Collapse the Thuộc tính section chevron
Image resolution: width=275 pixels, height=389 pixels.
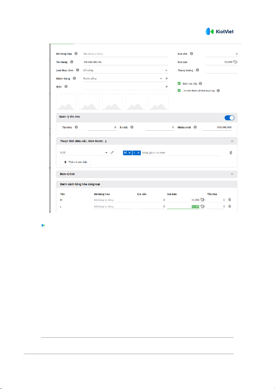(x=232, y=141)
